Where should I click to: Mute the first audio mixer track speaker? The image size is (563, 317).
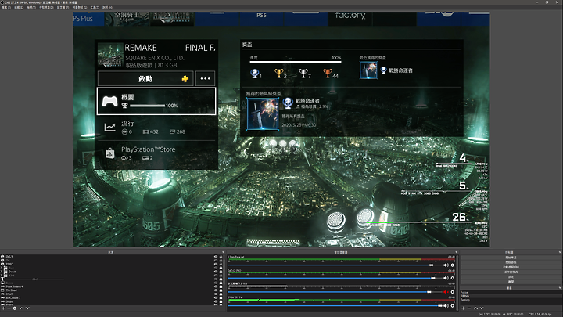[x=446, y=265]
